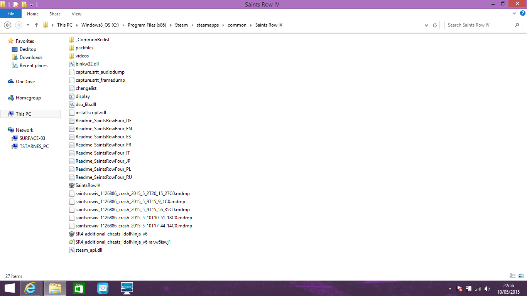Navigate to common breadcrumb
Screen dimensions: 527x296
pos(237,25)
